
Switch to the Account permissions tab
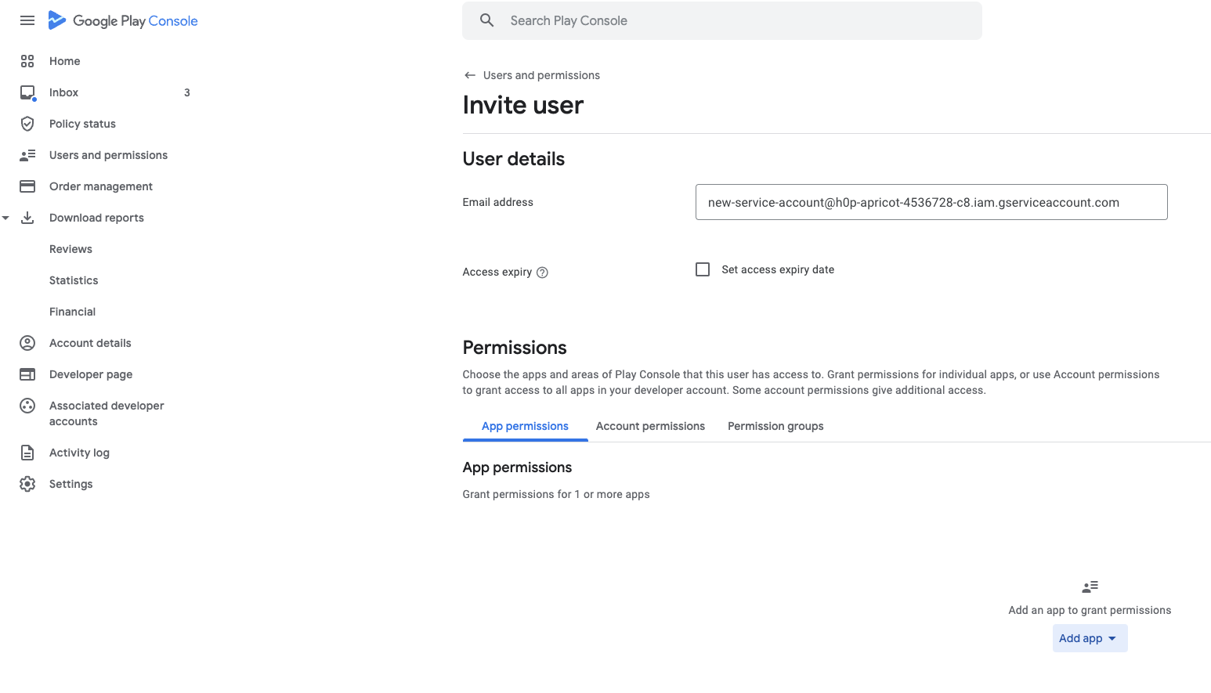pyautogui.click(x=650, y=426)
